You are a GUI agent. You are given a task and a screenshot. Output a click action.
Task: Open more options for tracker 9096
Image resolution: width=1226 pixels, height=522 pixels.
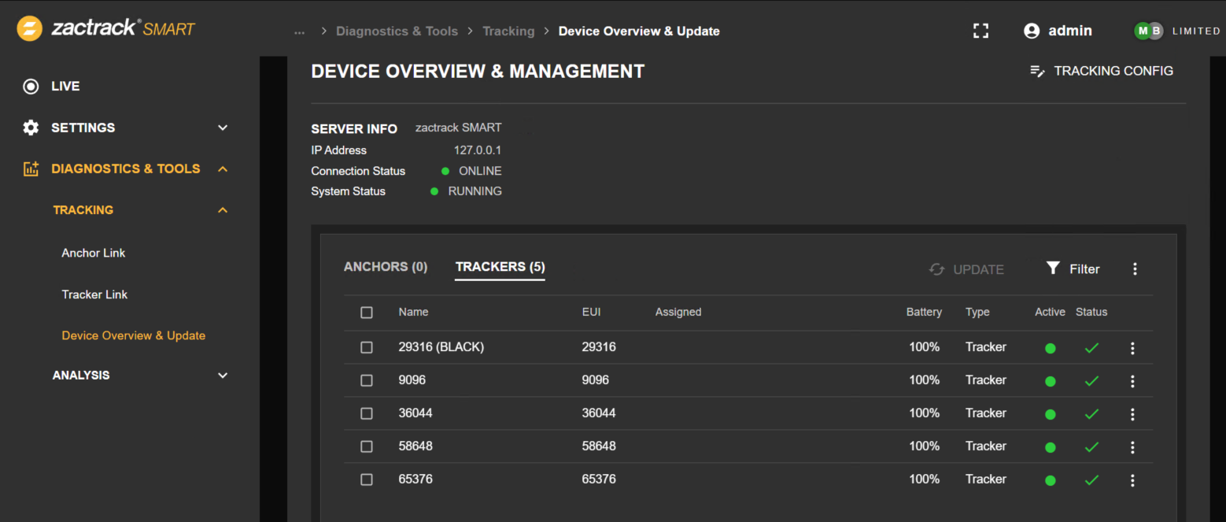tap(1132, 381)
